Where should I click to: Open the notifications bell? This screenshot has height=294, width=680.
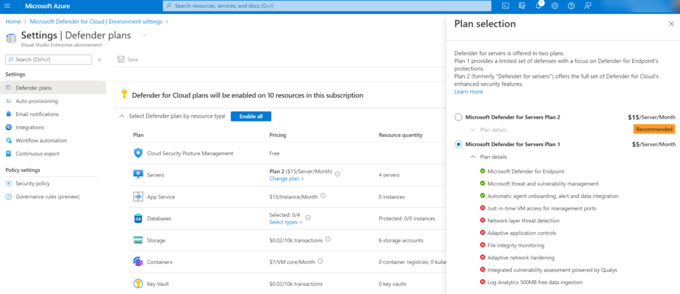539,6
